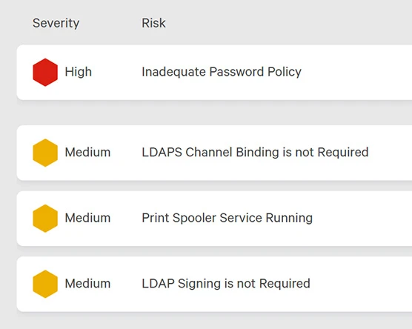The height and width of the screenshot is (329, 412).
Task: Click the word Policy in High row
Action: [x=285, y=72]
